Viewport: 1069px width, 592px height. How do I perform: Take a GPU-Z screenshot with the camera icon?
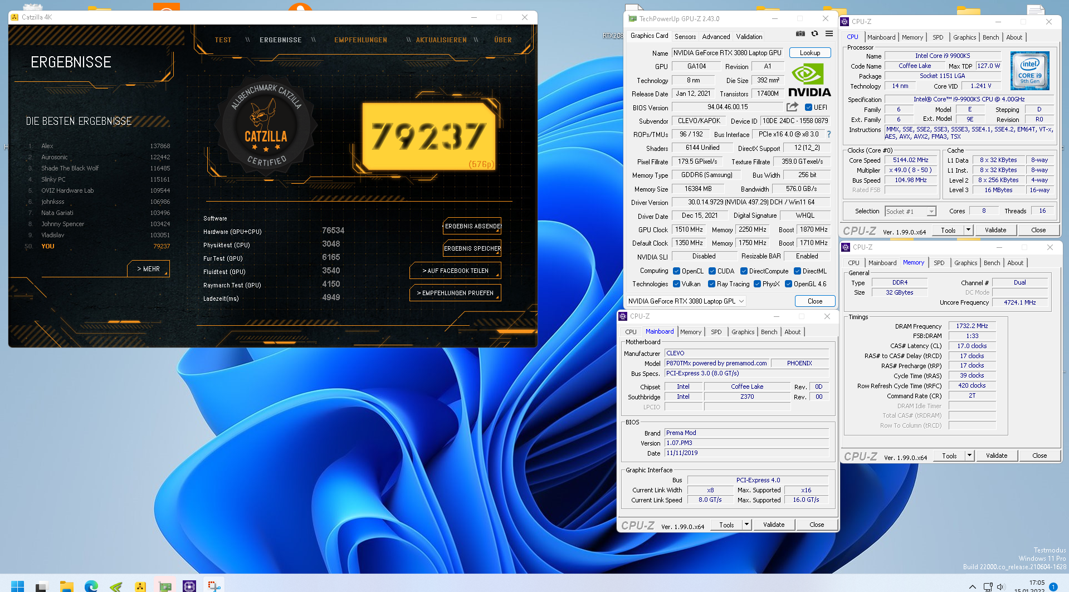(x=800, y=33)
